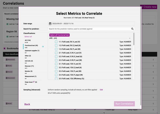160x114 pixels.
Task: Select the Discover (71) classification
Action: pyautogui.click(x=29, y=66)
